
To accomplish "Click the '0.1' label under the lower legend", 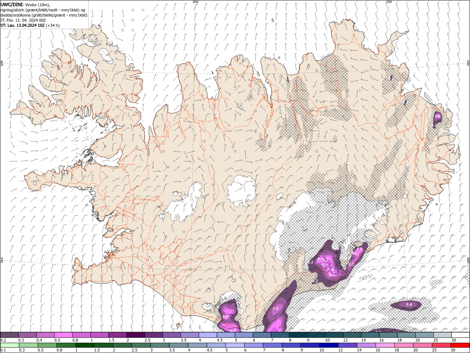I will click(x=3, y=350).
